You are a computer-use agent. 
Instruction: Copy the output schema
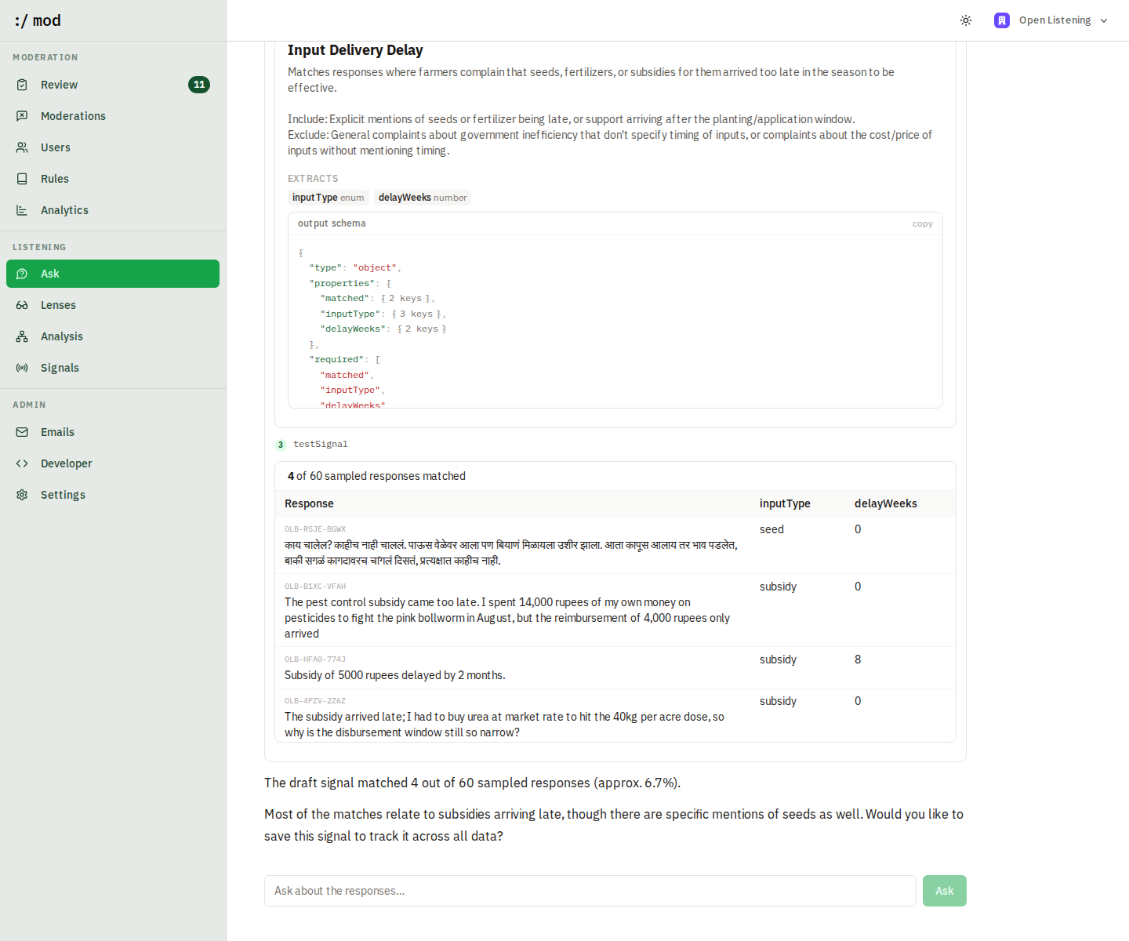[922, 224]
